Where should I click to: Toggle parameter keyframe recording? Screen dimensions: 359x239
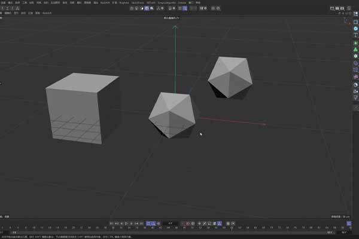(x=214, y=223)
